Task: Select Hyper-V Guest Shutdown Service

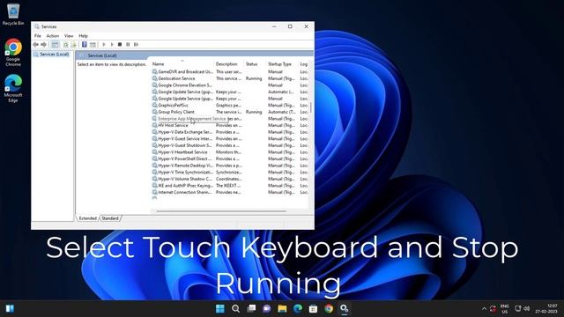Action: click(x=229, y=145)
